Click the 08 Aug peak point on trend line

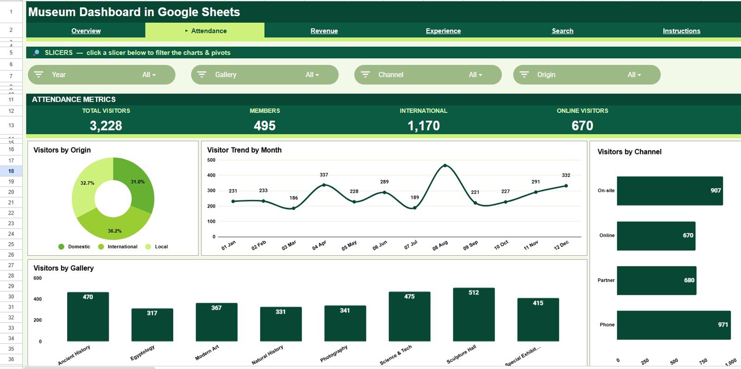(x=445, y=165)
